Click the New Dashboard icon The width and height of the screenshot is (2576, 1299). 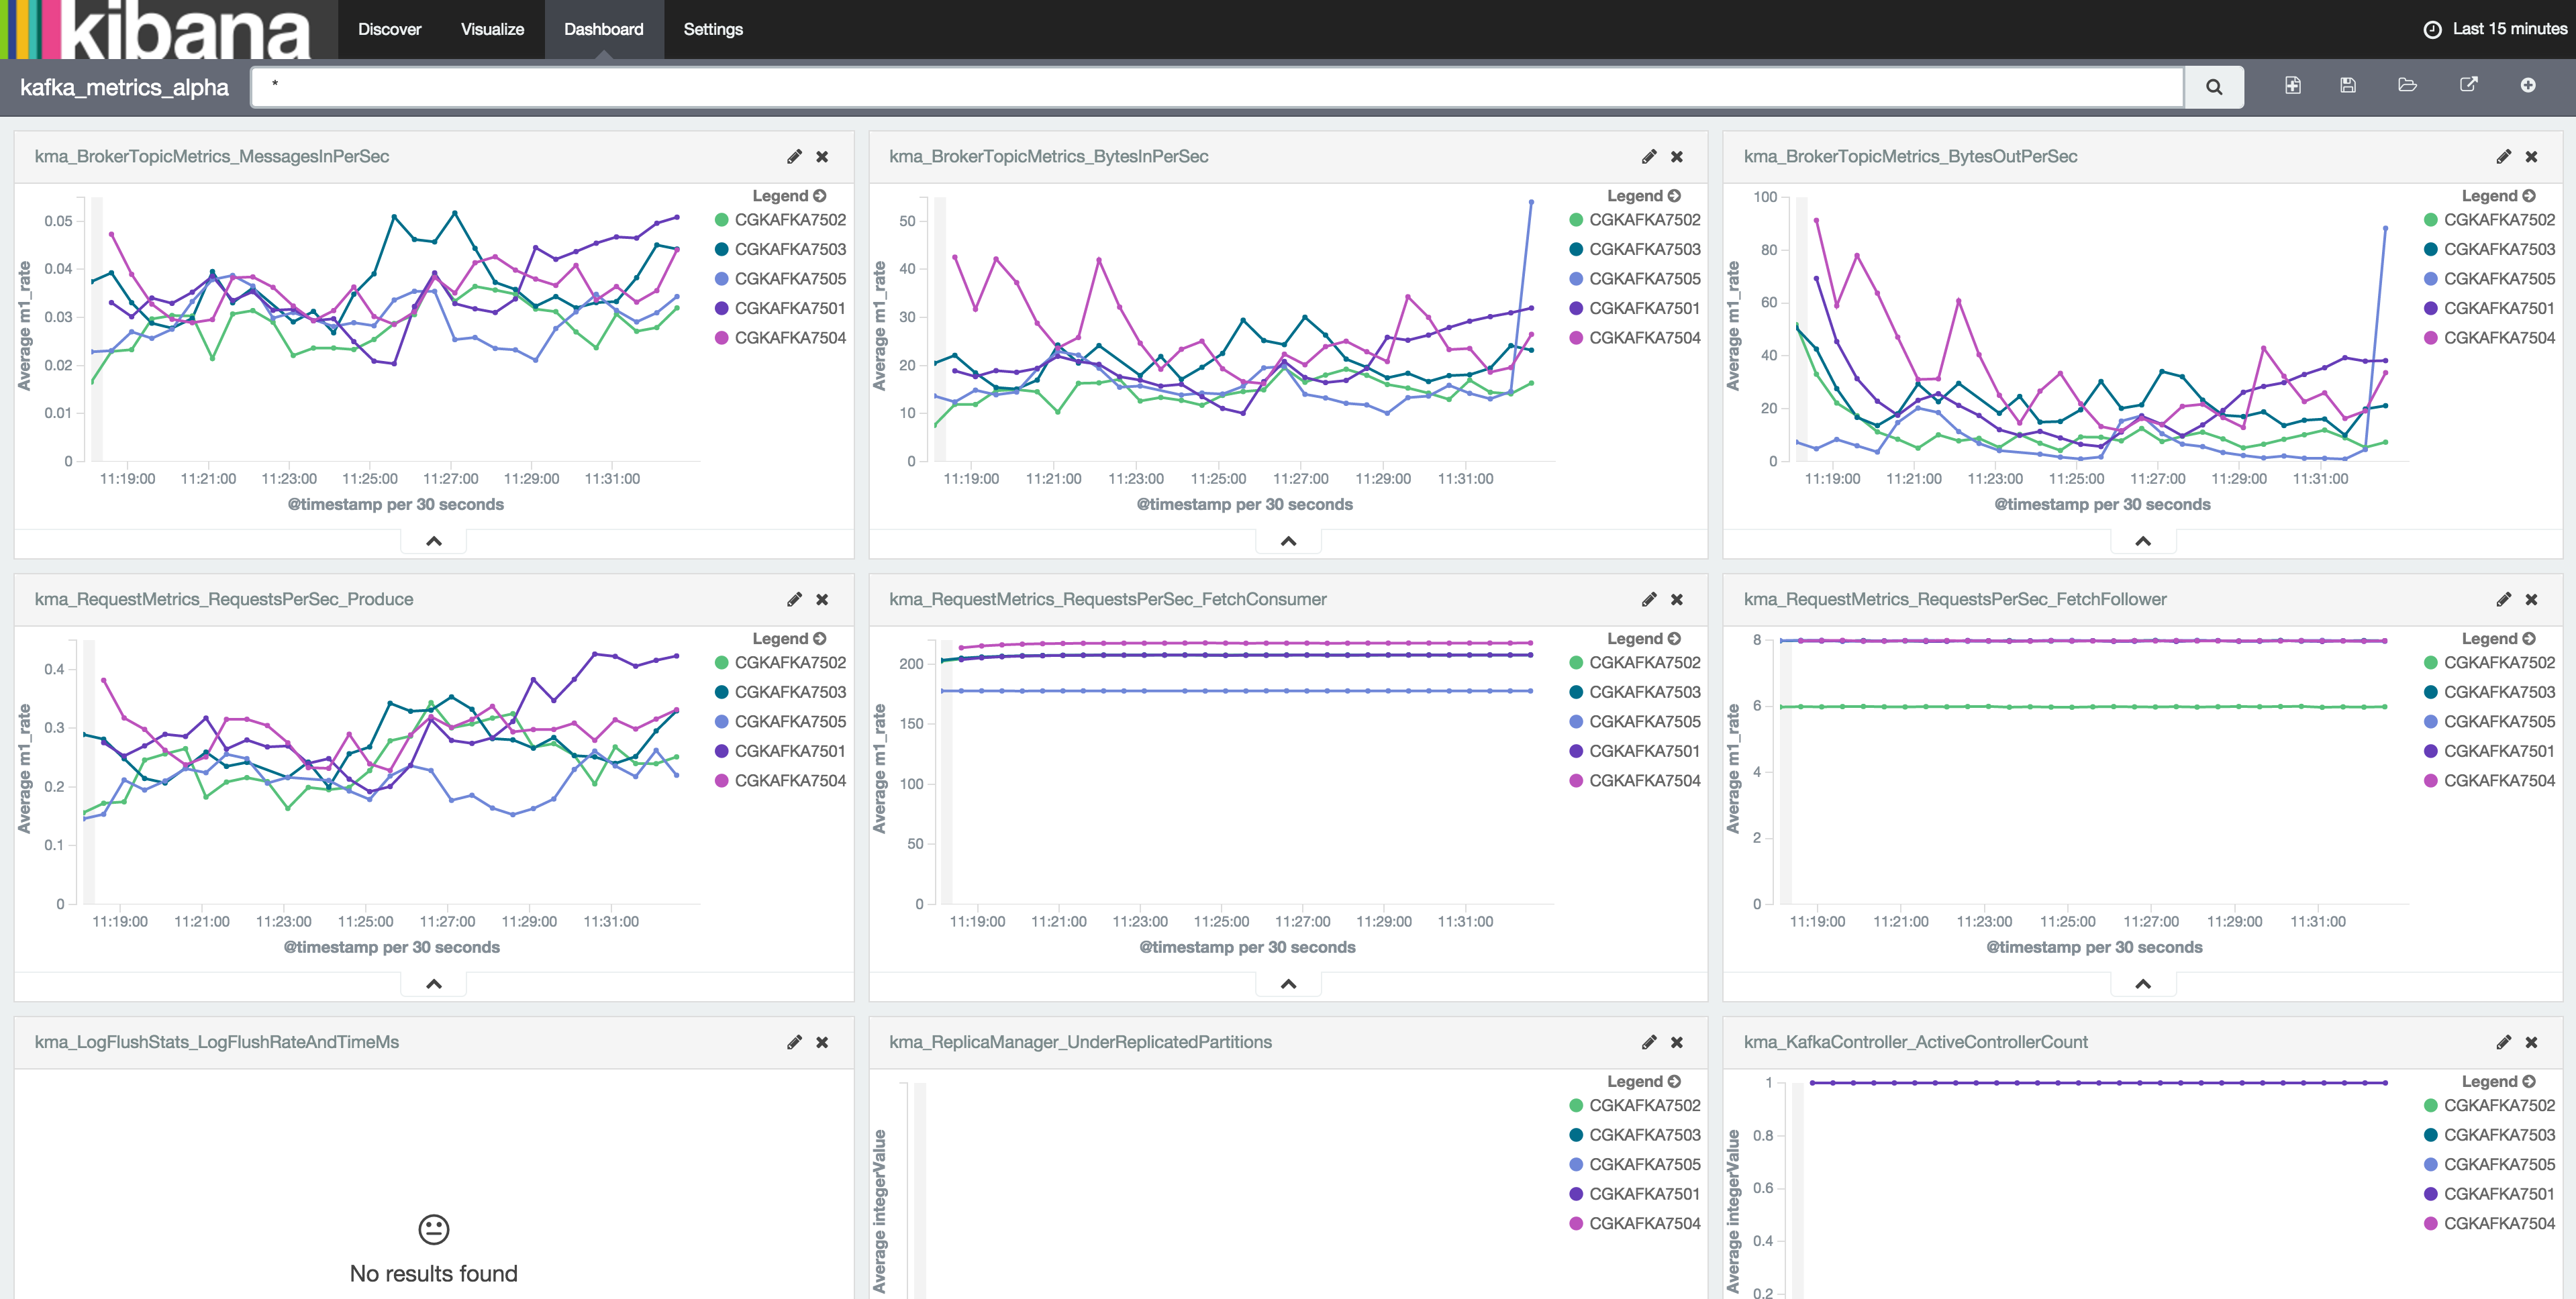[2292, 86]
